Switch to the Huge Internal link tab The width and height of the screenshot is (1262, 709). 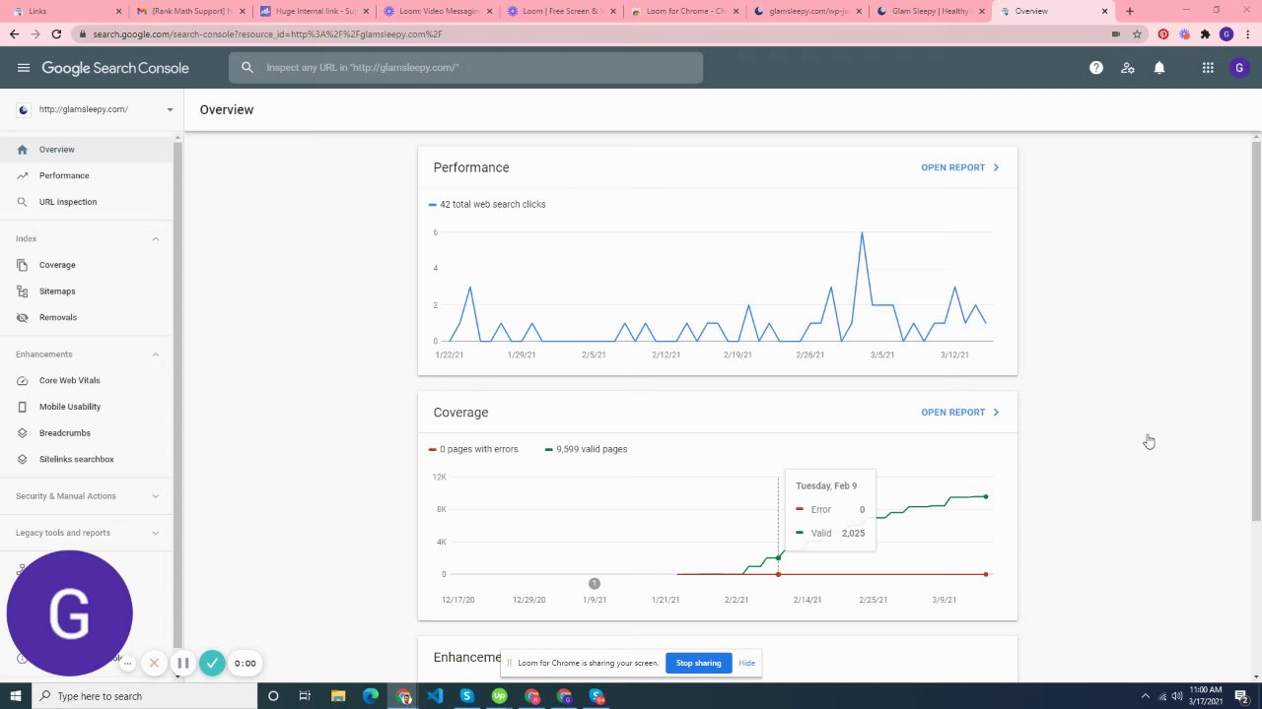tap(314, 11)
